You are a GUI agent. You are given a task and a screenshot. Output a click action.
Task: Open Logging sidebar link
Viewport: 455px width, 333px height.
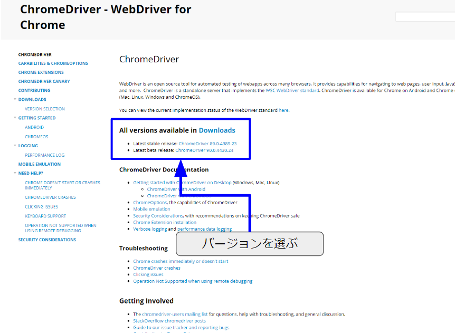[x=28, y=146]
